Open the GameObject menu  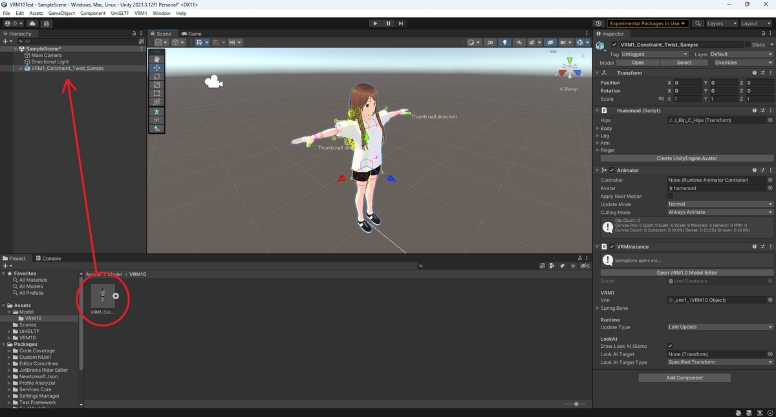click(x=61, y=13)
